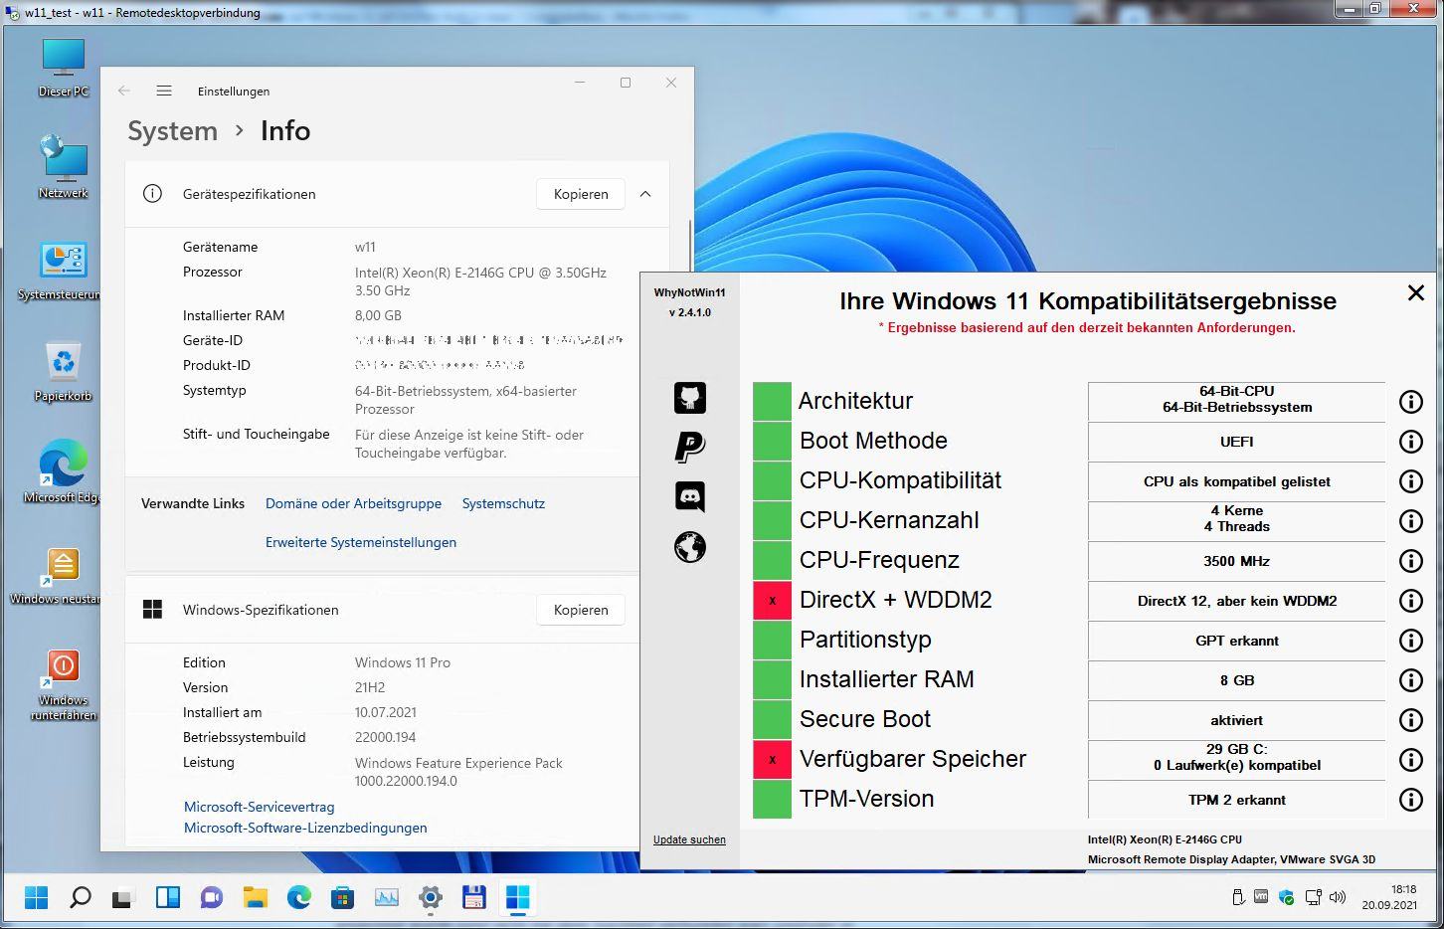Open Microsoft Store from taskbar
Screen dimensions: 1444x929
pos(343,898)
